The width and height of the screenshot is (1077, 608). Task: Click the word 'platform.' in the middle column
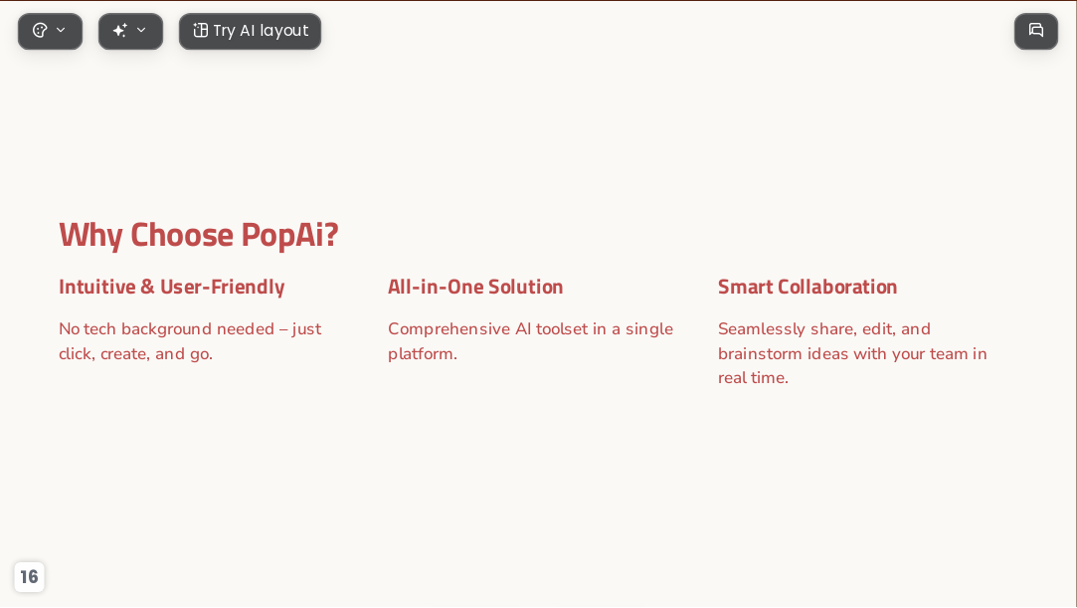tap(423, 354)
